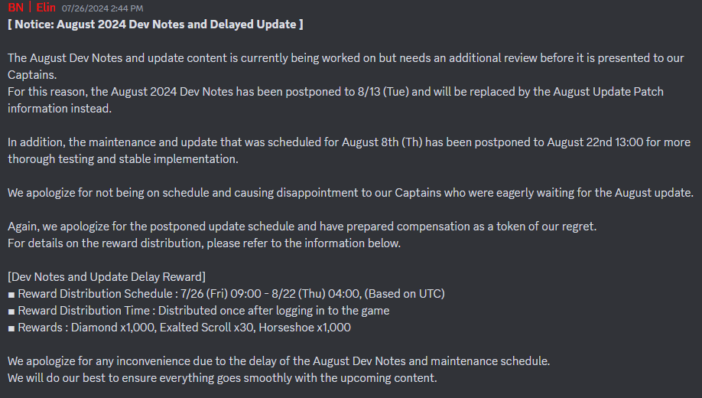Click the square bullet before the Rewards line
702x398 pixels.
(11, 328)
